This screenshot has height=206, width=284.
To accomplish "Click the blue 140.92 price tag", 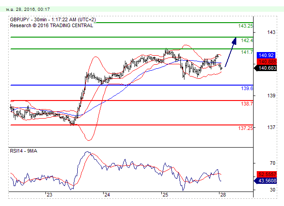I will coord(266,55).
